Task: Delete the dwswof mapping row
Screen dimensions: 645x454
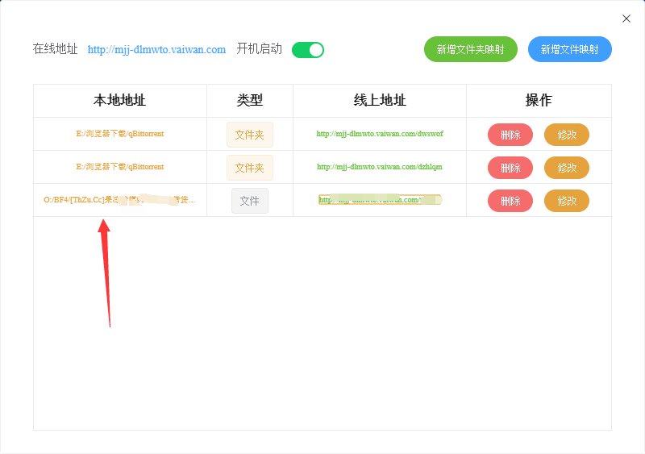Action: click(510, 135)
